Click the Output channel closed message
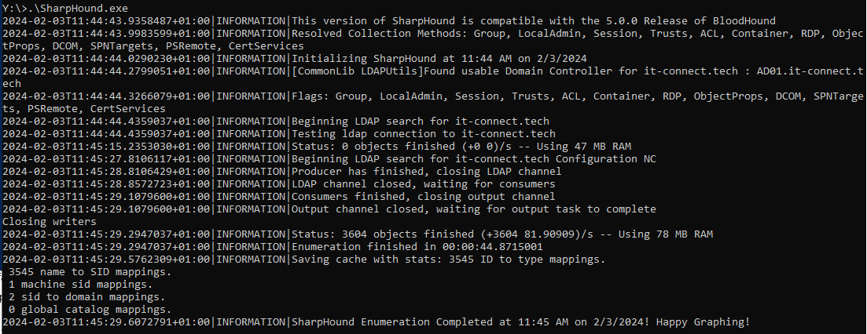The height and width of the screenshot is (334, 867). click(473, 209)
